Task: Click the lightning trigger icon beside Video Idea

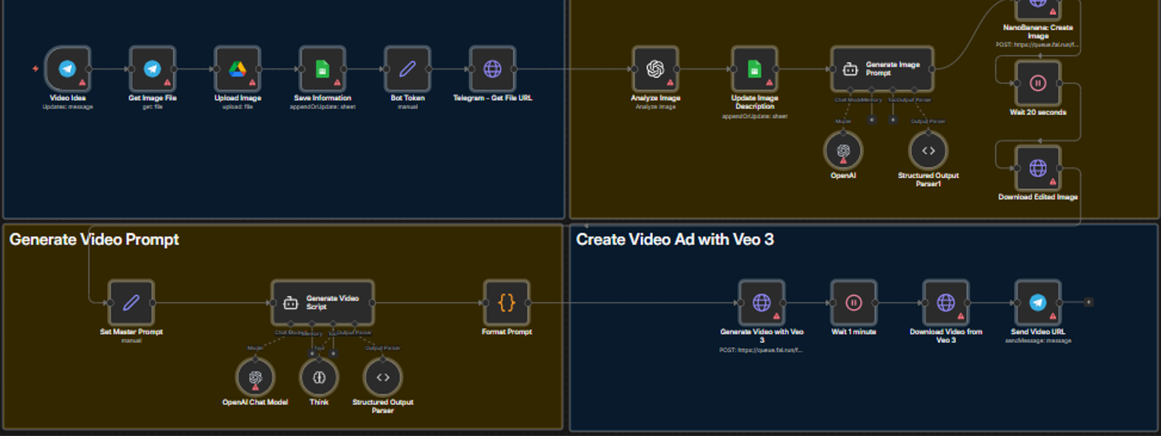Action: (x=35, y=69)
